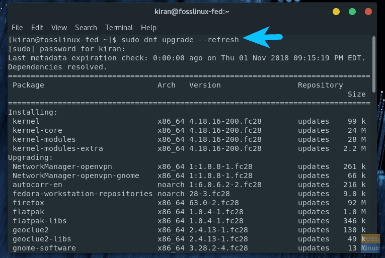
Task: Click the 'Last metadata expiration check' line
Action: click(x=187, y=58)
